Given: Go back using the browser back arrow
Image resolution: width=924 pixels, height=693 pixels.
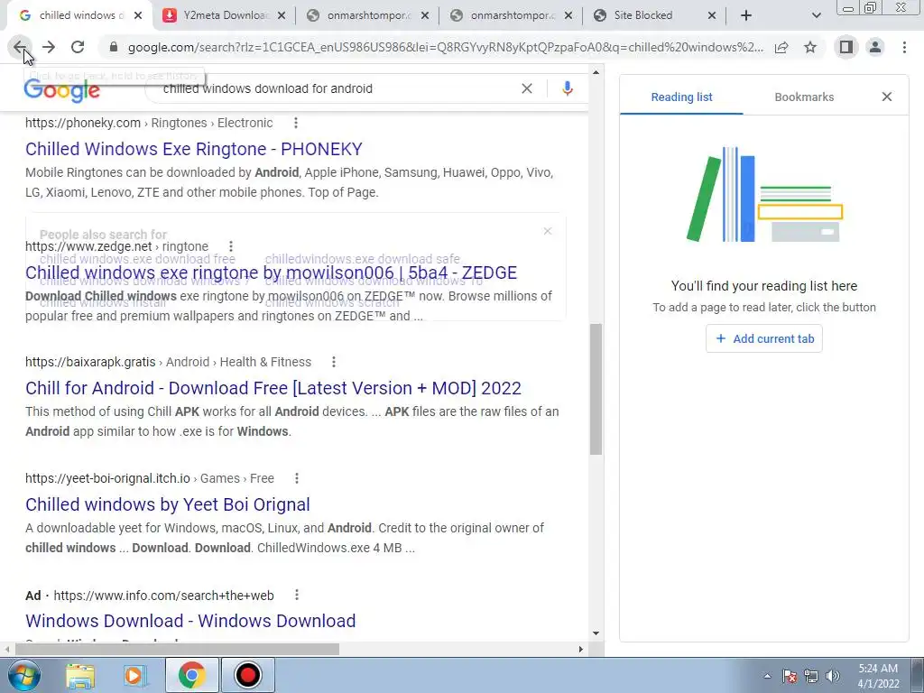Looking at the screenshot, I should pos(20,47).
